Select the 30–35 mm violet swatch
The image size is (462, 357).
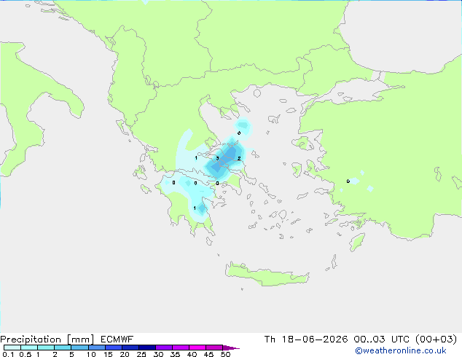pyautogui.click(x=163, y=348)
